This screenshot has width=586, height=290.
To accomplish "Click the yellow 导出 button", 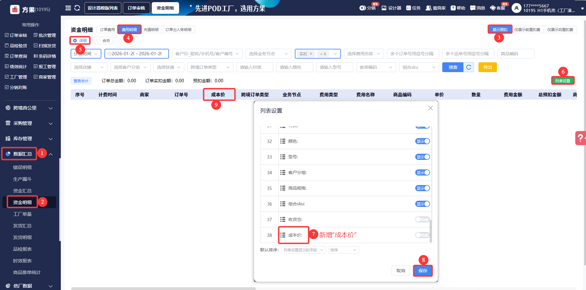I will [x=488, y=67].
